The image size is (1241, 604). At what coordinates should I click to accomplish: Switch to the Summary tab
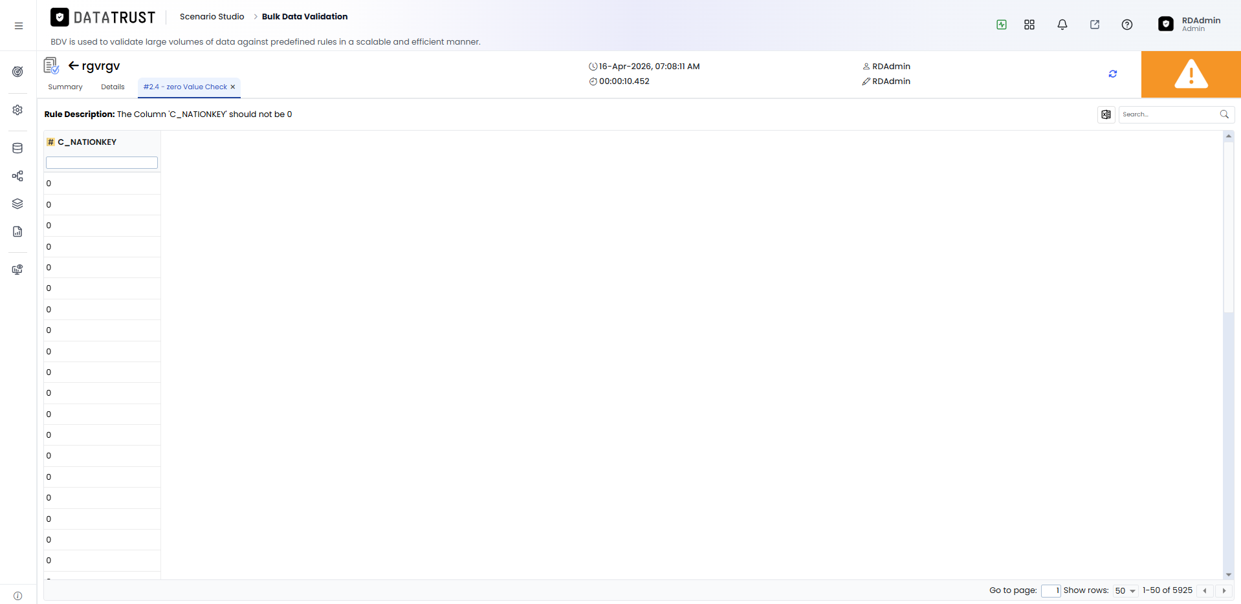(x=65, y=87)
